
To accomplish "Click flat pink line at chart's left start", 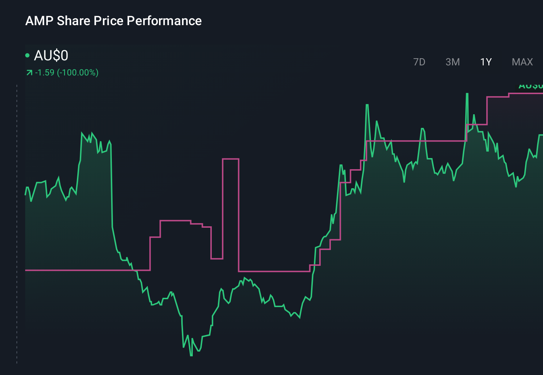I will click(86, 270).
